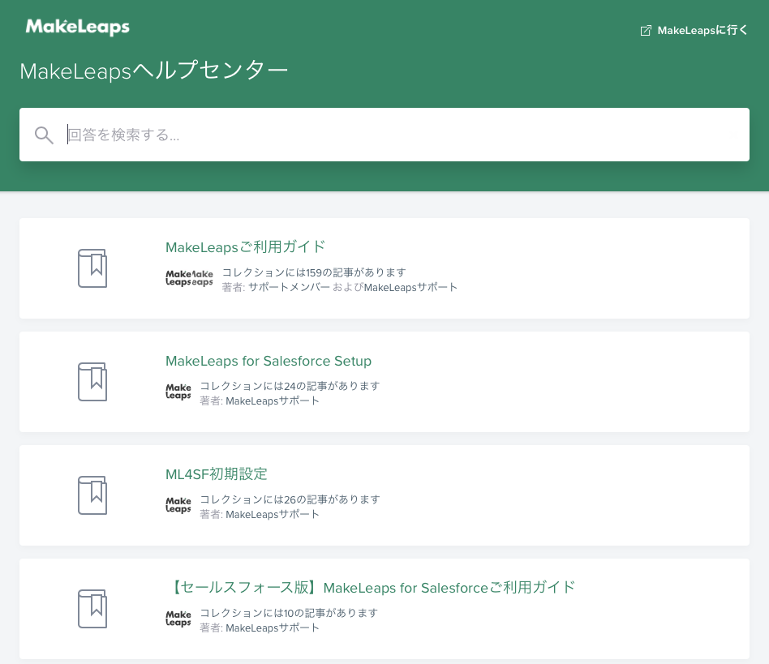Click MakeLeapsサポート under the ML4SF初期設定 card
The width and height of the screenshot is (769, 664).
pyautogui.click(x=273, y=514)
